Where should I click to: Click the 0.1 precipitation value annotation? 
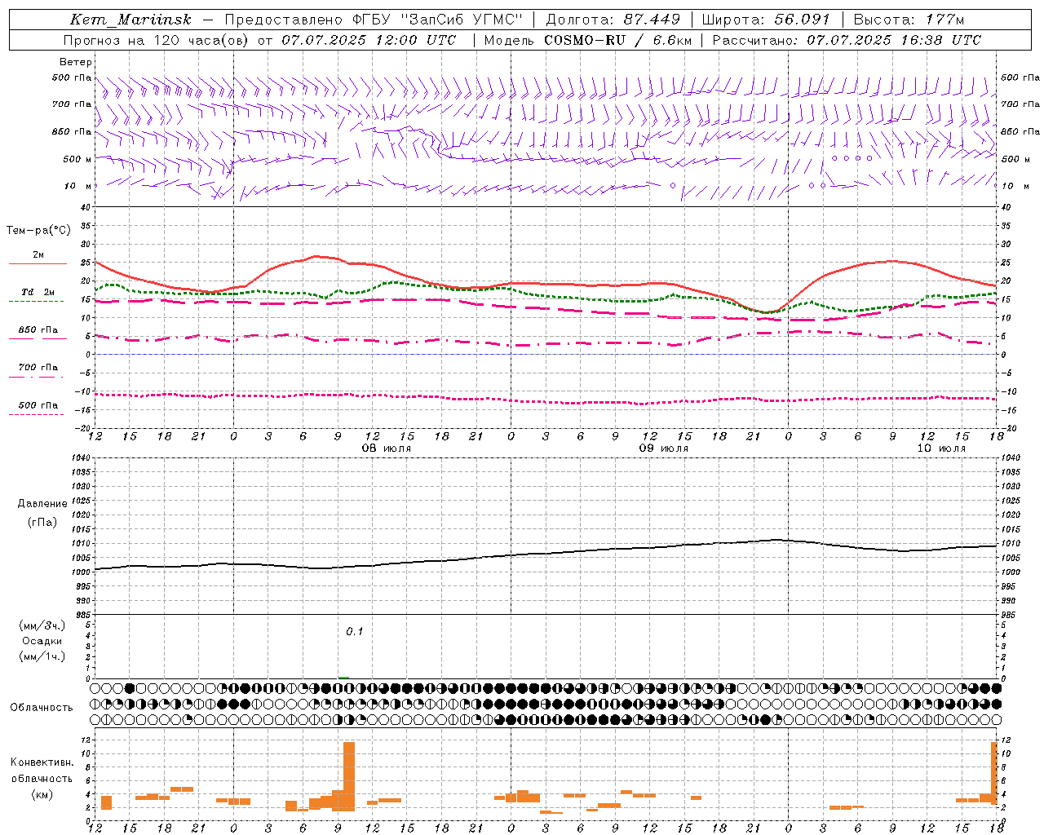[354, 631]
